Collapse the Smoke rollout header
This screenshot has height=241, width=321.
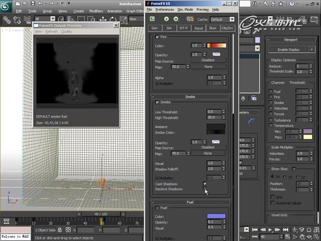pos(190,97)
